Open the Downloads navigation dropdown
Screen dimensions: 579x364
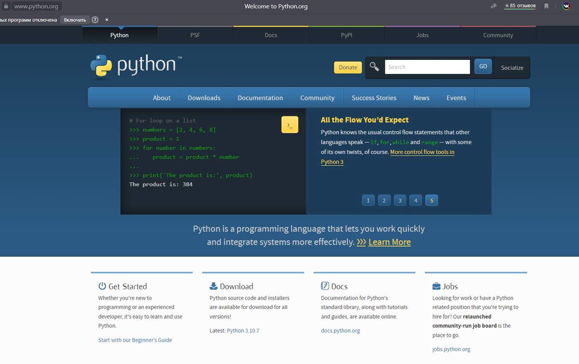tap(204, 98)
